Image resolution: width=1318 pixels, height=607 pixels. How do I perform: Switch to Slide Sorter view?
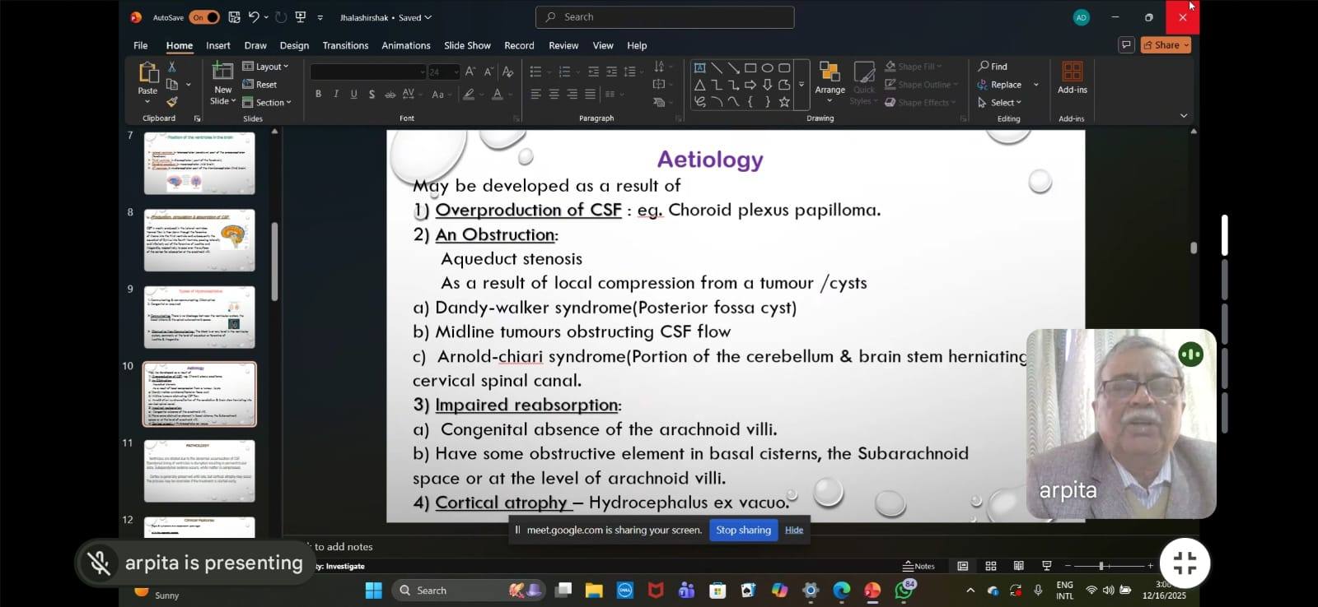tap(991, 566)
